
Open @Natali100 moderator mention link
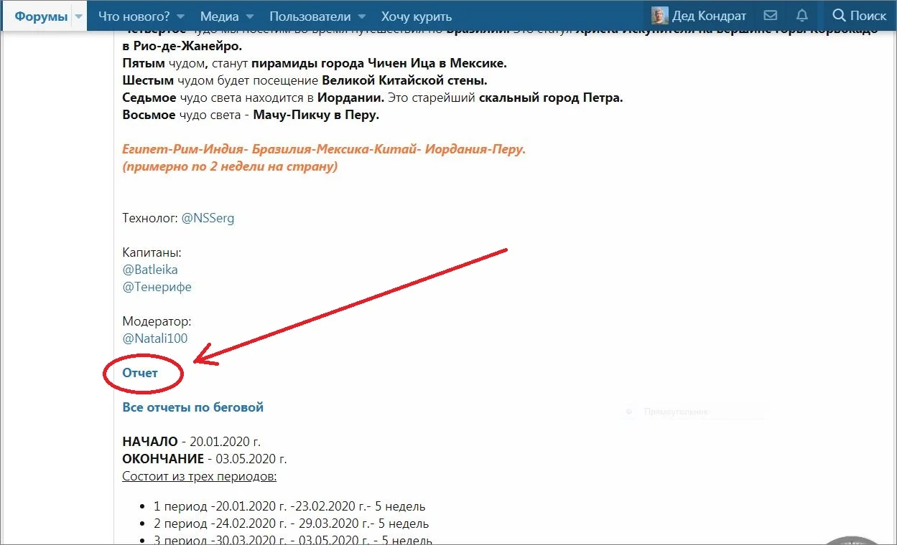point(155,338)
